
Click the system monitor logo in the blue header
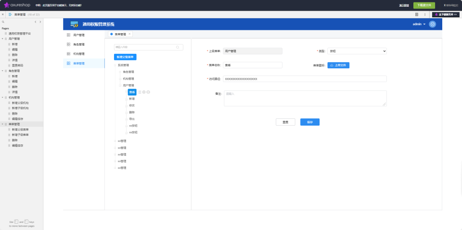[x=74, y=24]
